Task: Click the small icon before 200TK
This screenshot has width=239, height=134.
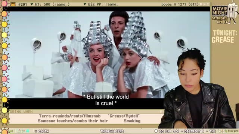Action: [36, 131]
